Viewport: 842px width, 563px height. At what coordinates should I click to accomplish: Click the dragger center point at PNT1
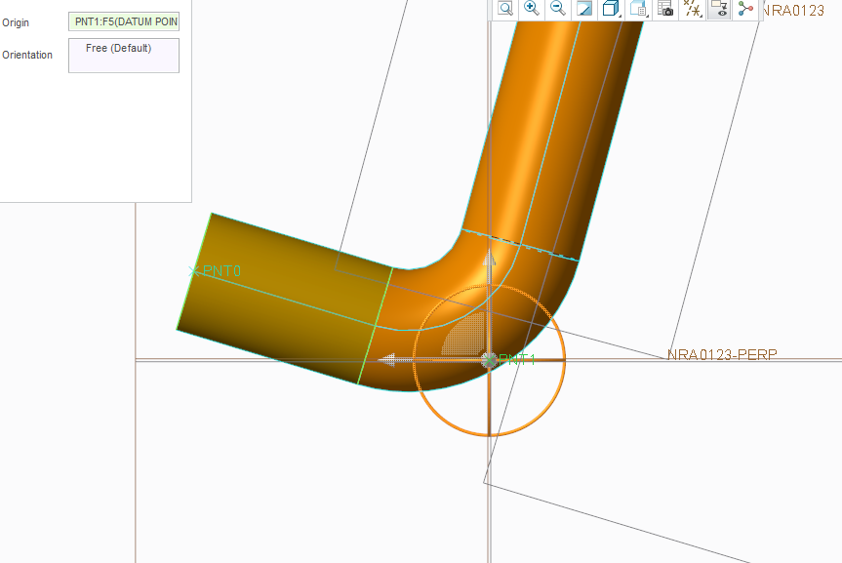click(490, 360)
